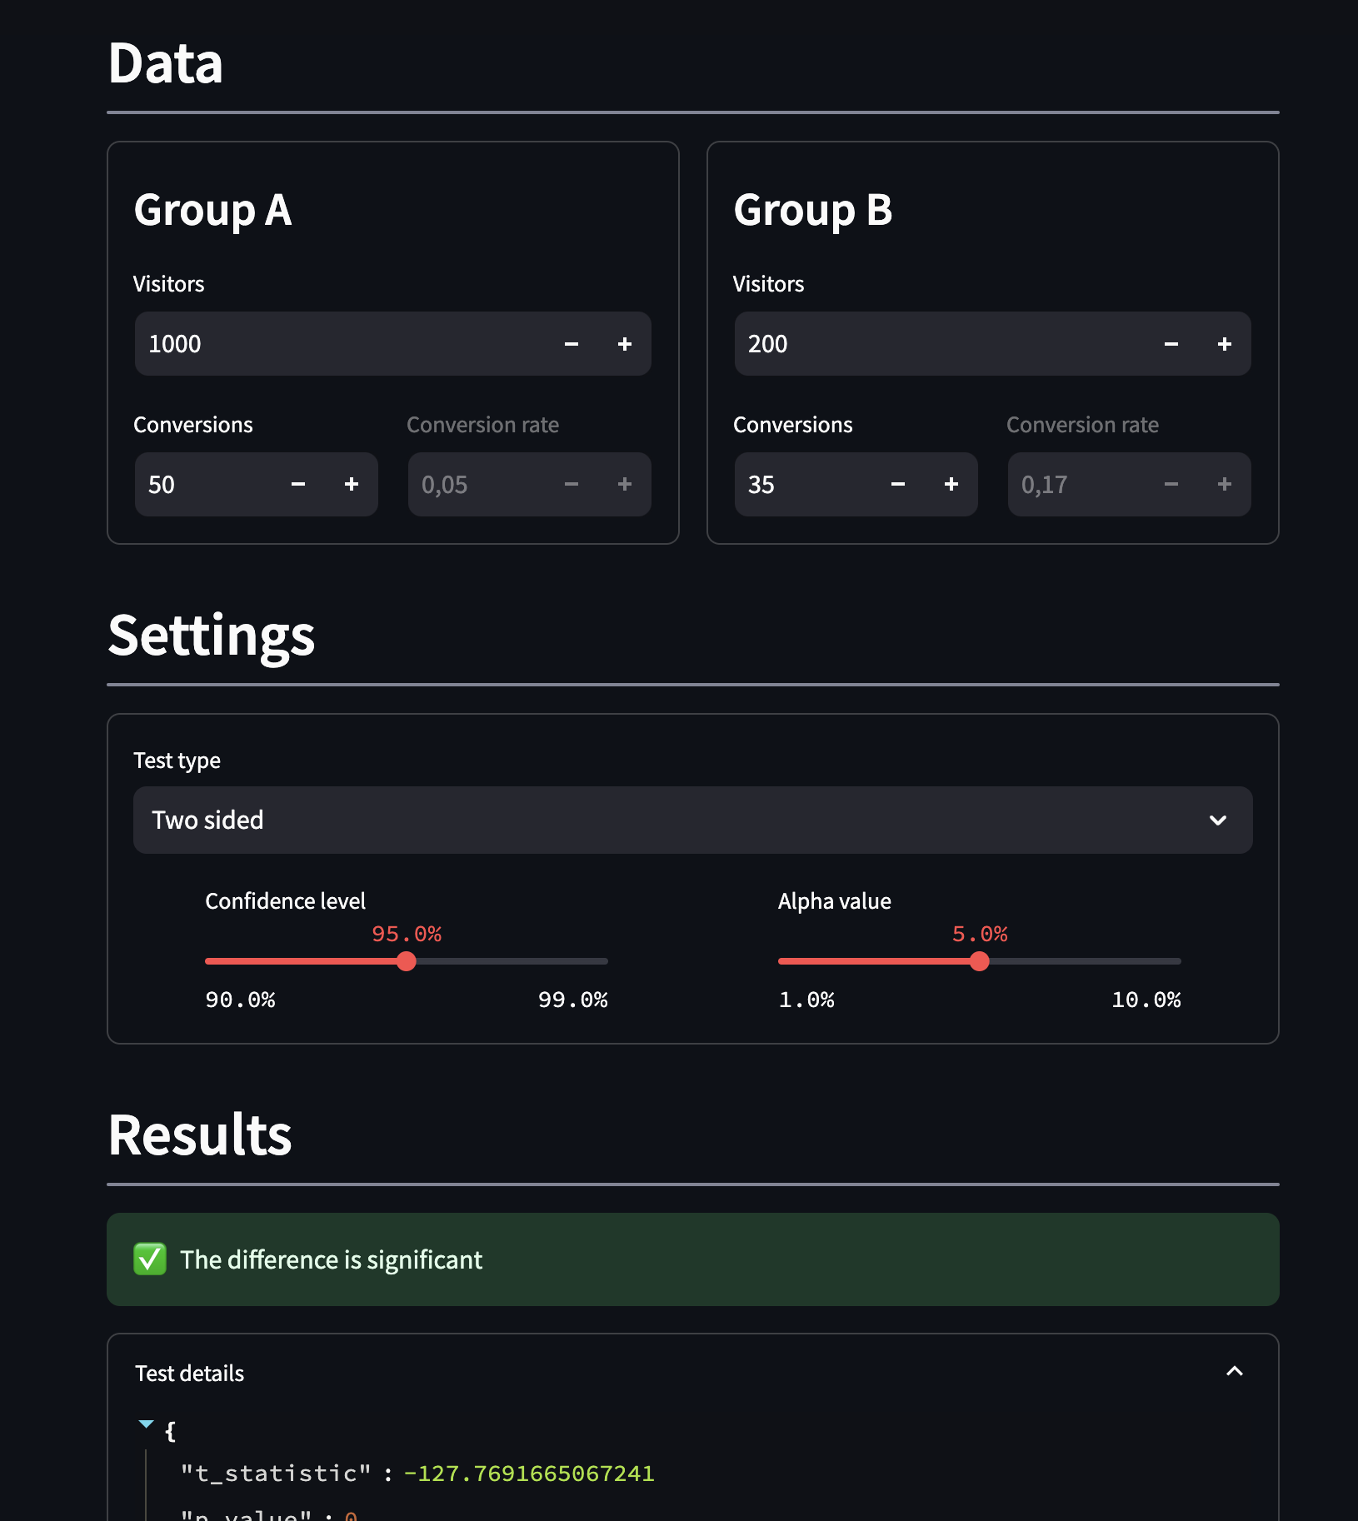Click the Alpha value slider handle

tap(980, 961)
